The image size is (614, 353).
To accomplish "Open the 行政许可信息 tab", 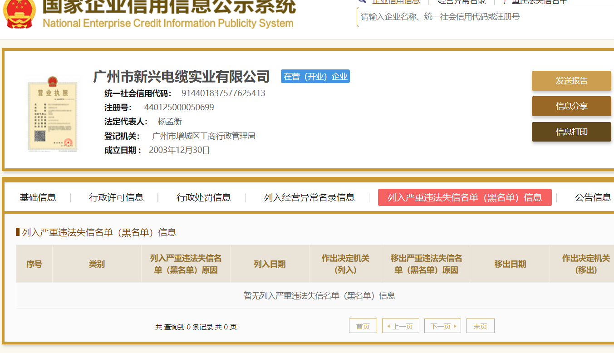I will (x=116, y=197).
